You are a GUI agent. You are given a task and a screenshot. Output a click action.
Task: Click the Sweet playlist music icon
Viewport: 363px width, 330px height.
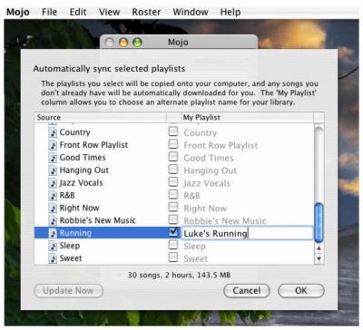coord(53,258)
